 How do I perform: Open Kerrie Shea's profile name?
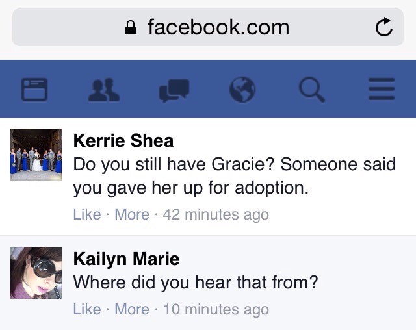pos(123,140)
